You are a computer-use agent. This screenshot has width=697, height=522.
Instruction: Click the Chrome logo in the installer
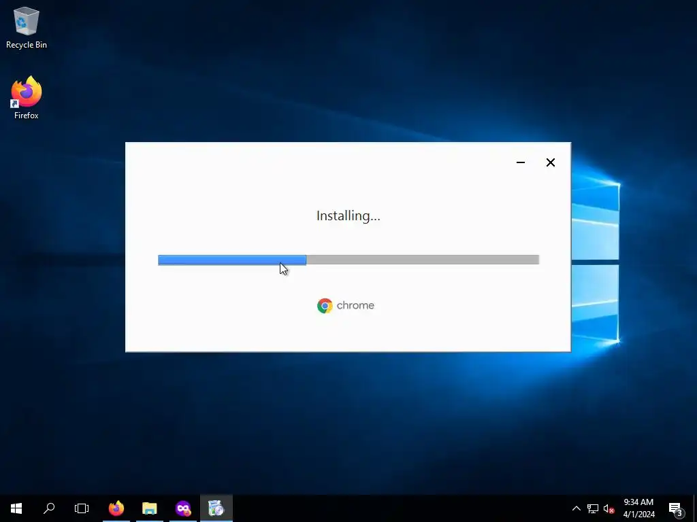325,306
